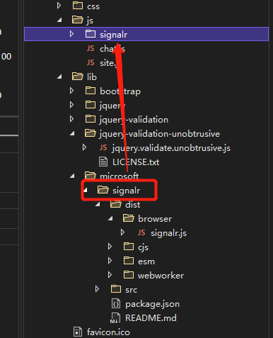The height and width of the screenshot is (338, 273).
Task: Collapse the microsoft folder arrow
Action: (72, 176)
